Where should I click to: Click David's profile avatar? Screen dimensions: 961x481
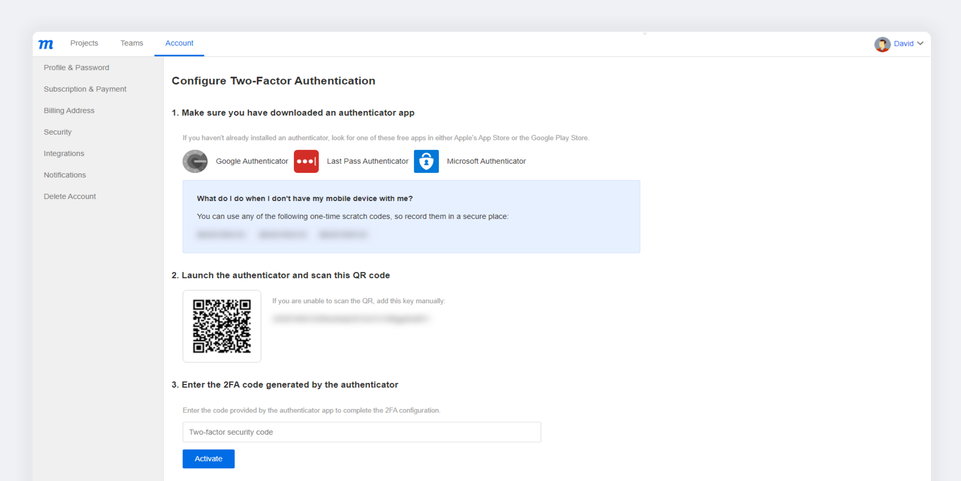(x=882, y=44)
